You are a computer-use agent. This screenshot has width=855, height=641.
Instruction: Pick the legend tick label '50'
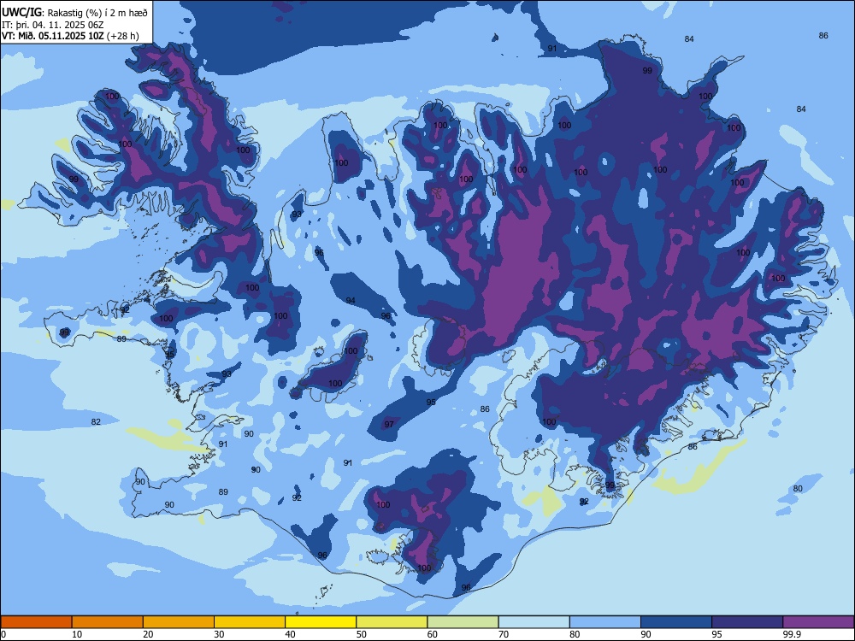[x=362, y=634]
